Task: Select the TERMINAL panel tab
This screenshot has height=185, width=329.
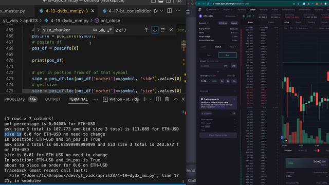Action: click(x=78, y=99)
